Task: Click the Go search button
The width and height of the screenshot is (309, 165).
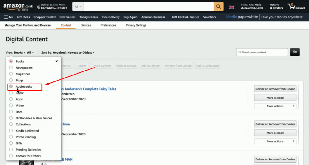Action: click(x=295, y=52)
